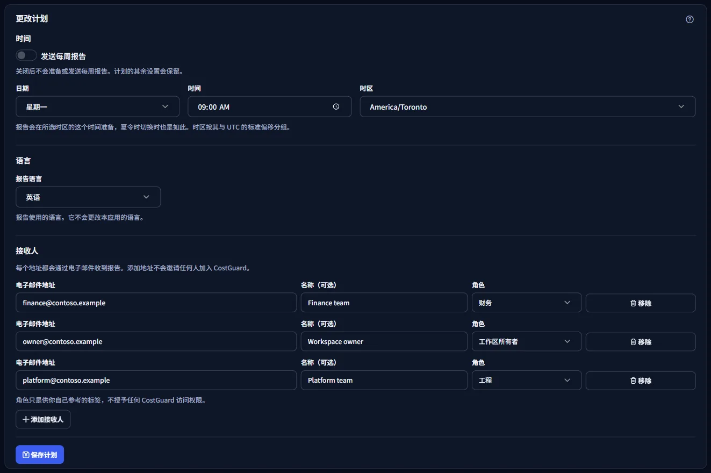
Task: Open the help icon beside 更改计划
Action: 690,19
